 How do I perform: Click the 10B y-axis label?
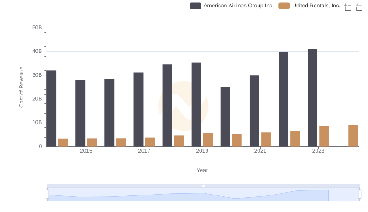(x=37, y=122)
